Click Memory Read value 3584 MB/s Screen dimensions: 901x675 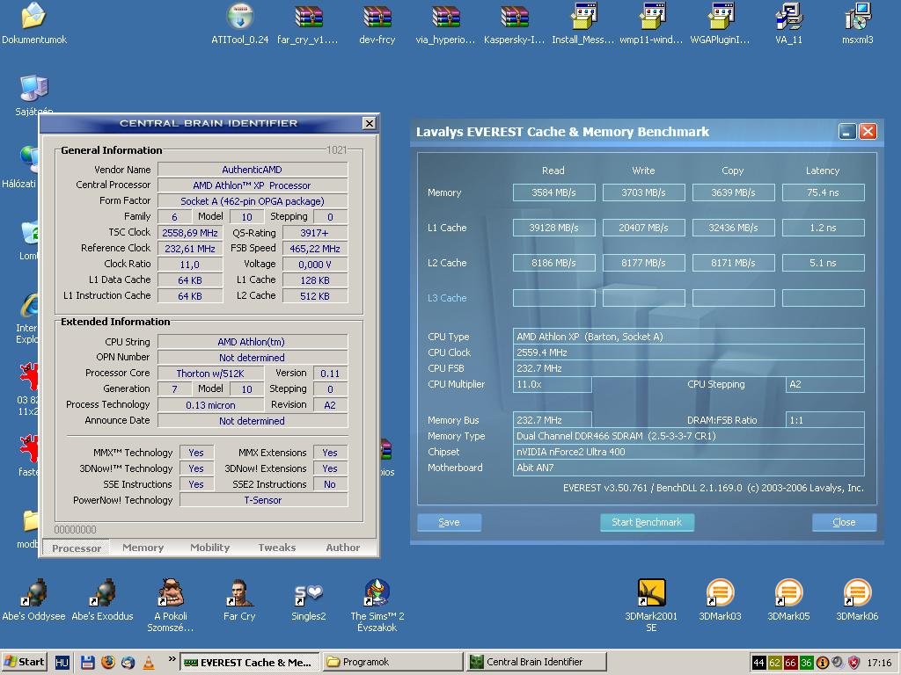pyautogui.click(x=554, y=192)
